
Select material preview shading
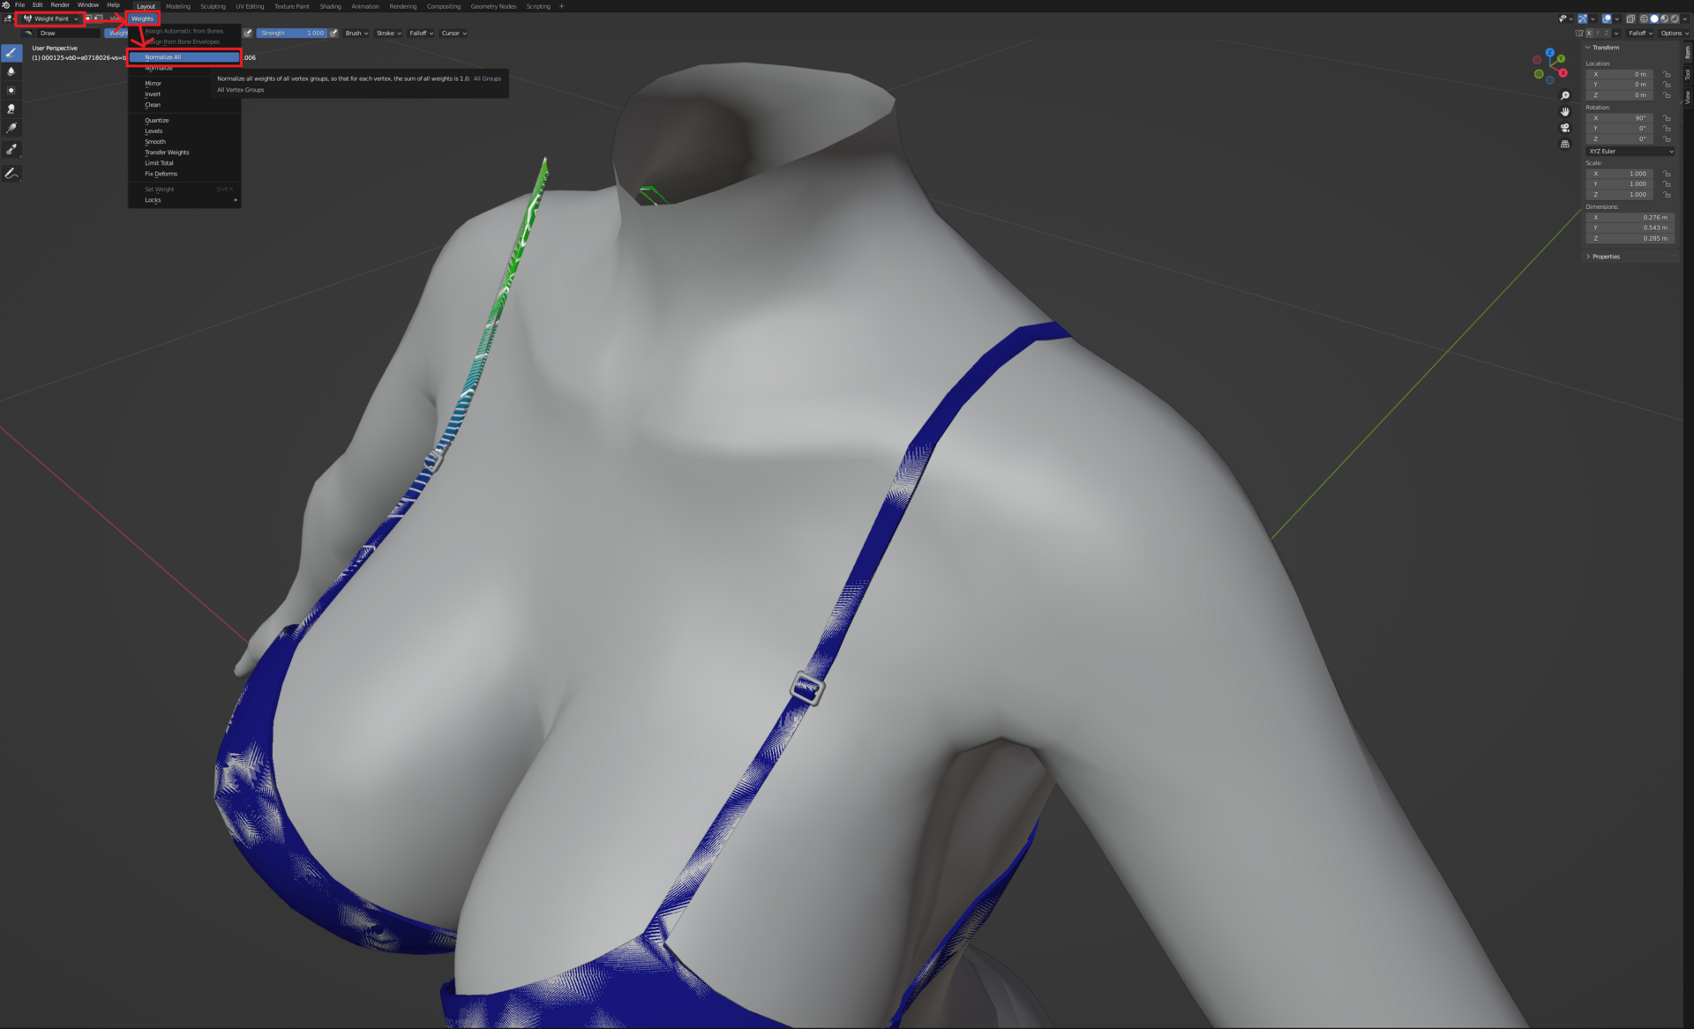1665,19
